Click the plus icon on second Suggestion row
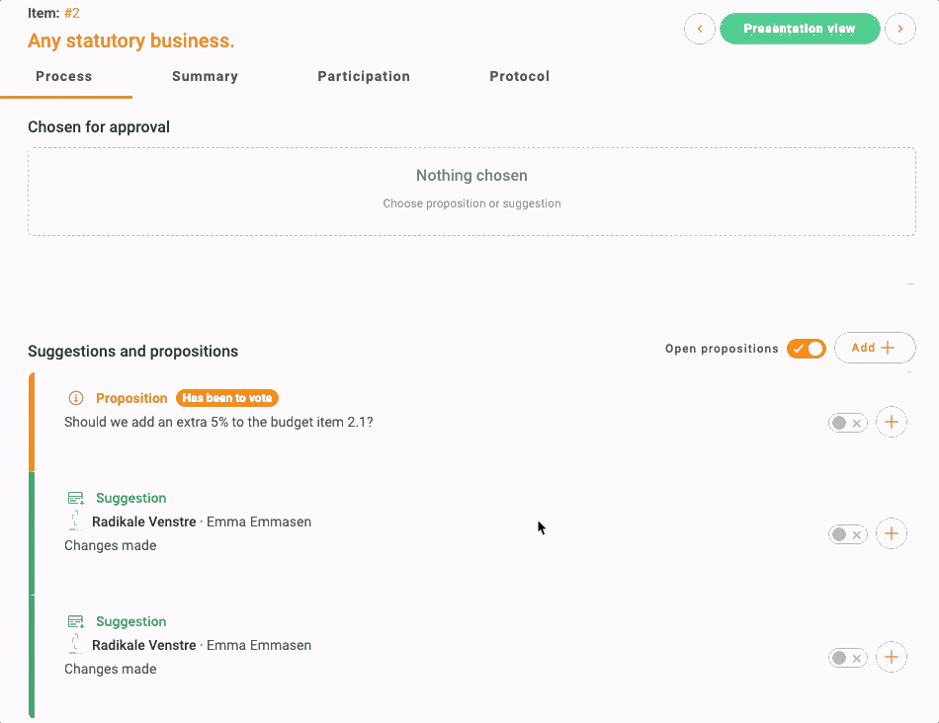The height and width of the screenshot is (723, 939). [891, 658]
